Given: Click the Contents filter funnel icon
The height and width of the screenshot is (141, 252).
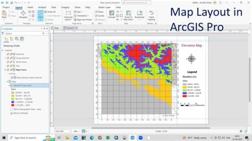Looking at the screenshot, I should tap(3, 33).
